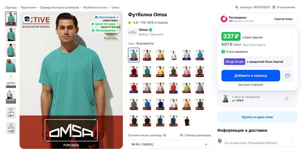Open the "Одежда больших размеров" breadcrumb
Screen dimensions: 302x149
click(60, 7)
